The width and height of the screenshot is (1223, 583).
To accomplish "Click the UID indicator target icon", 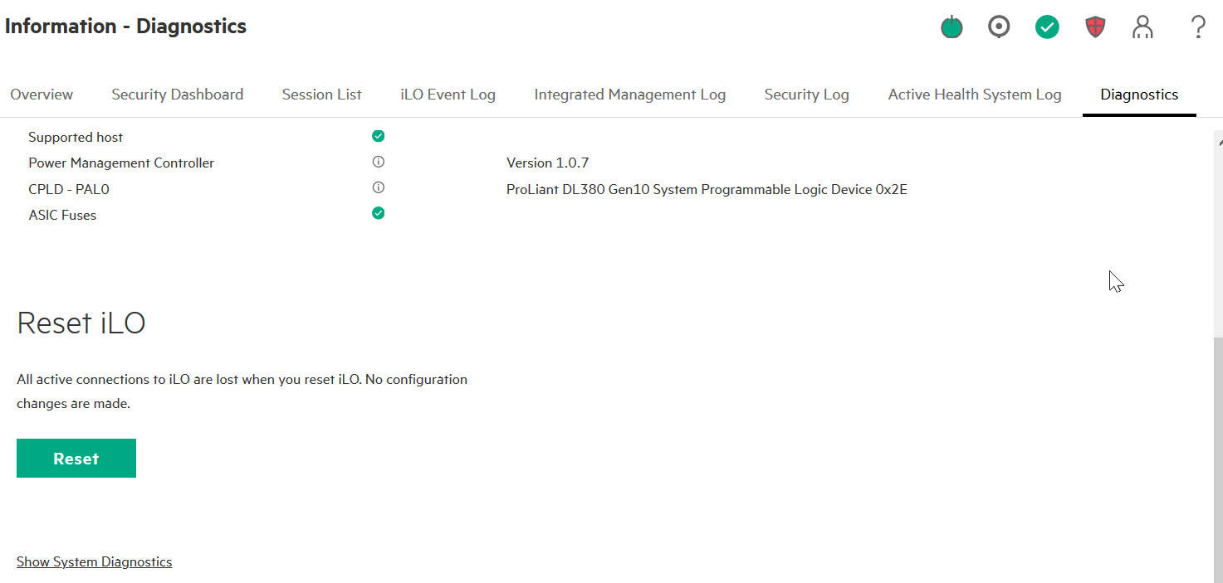I will [999, 27].
